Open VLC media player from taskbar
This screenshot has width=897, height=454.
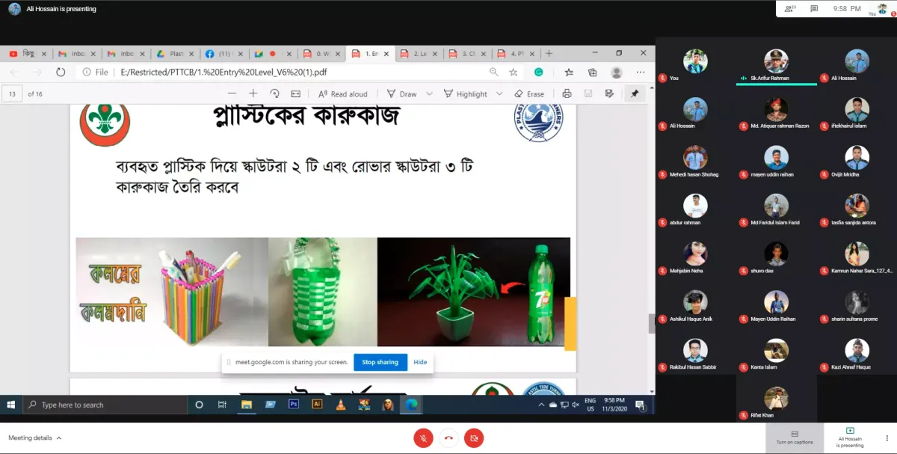[x=340, y=405]
